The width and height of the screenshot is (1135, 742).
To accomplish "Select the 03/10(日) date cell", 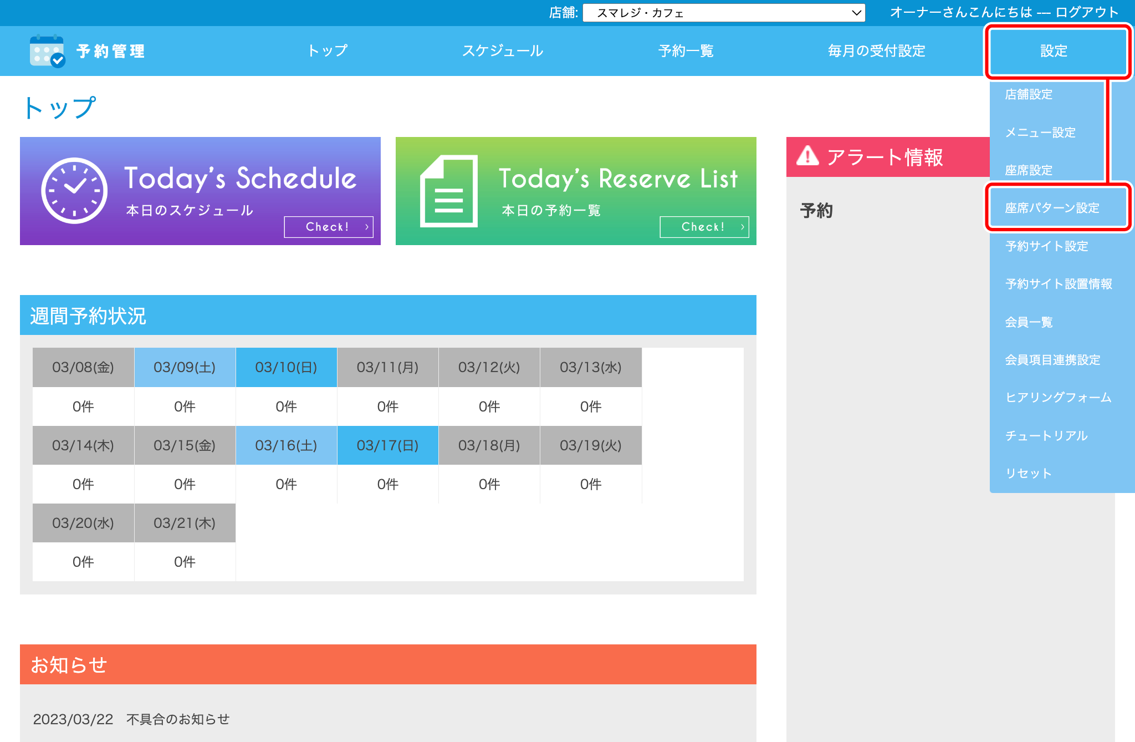I will 286,367.
